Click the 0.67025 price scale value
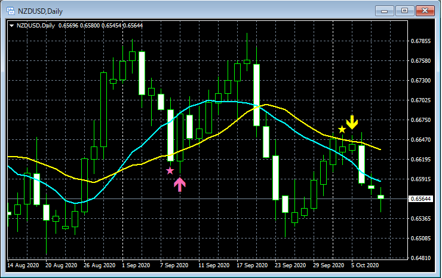 [x=420, y=100]
